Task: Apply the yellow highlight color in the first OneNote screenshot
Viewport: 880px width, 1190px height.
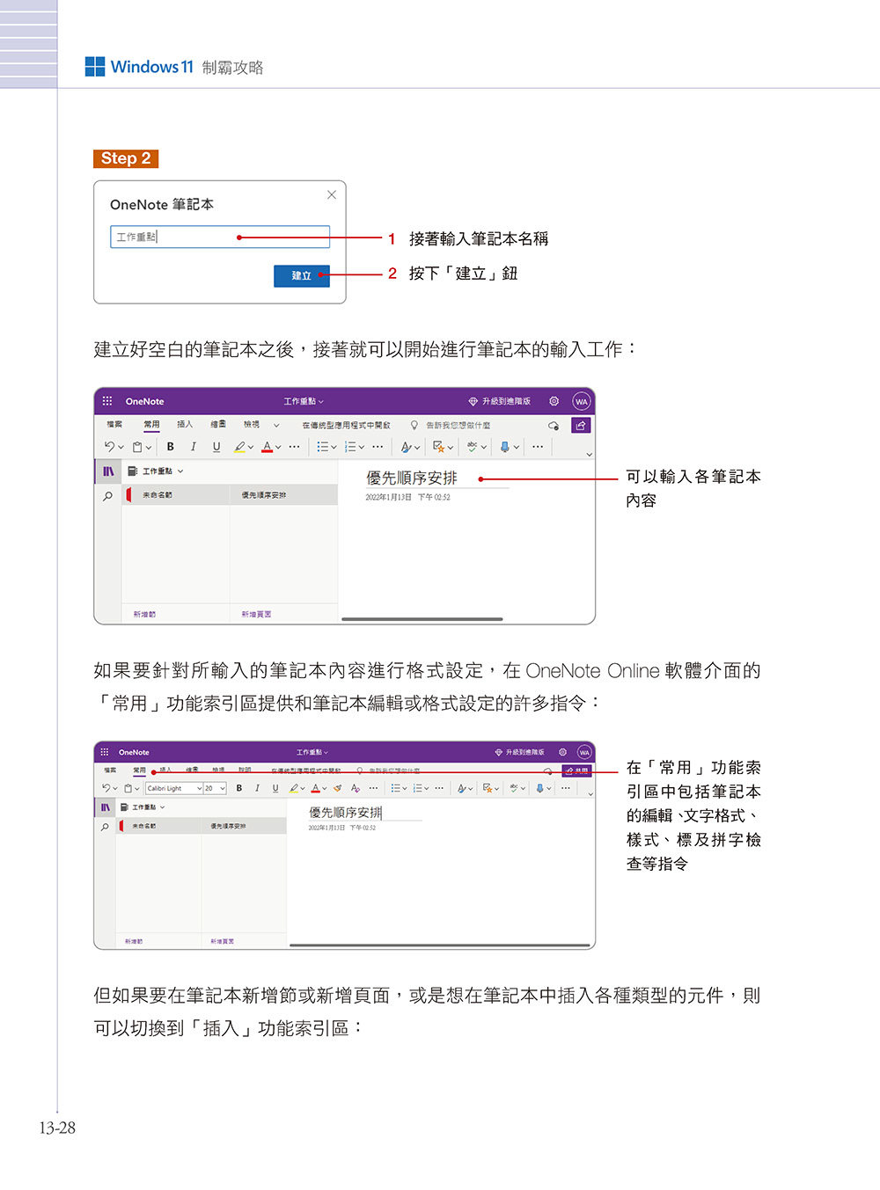Action: point(239,447)
